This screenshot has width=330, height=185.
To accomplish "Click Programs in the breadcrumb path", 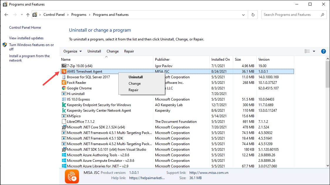I will click(79, 15).
